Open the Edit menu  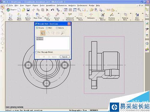[16, 5]
